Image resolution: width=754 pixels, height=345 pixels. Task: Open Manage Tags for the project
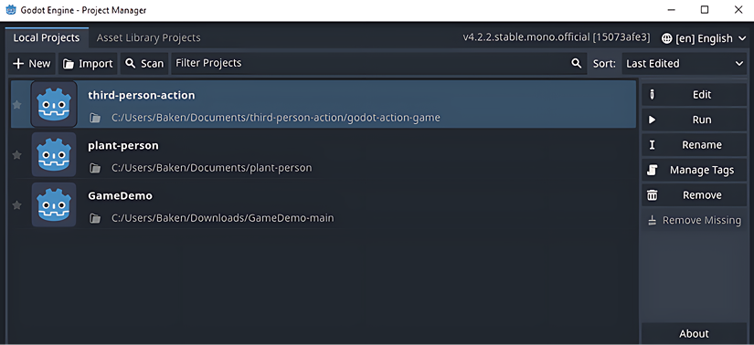[694, 170]
